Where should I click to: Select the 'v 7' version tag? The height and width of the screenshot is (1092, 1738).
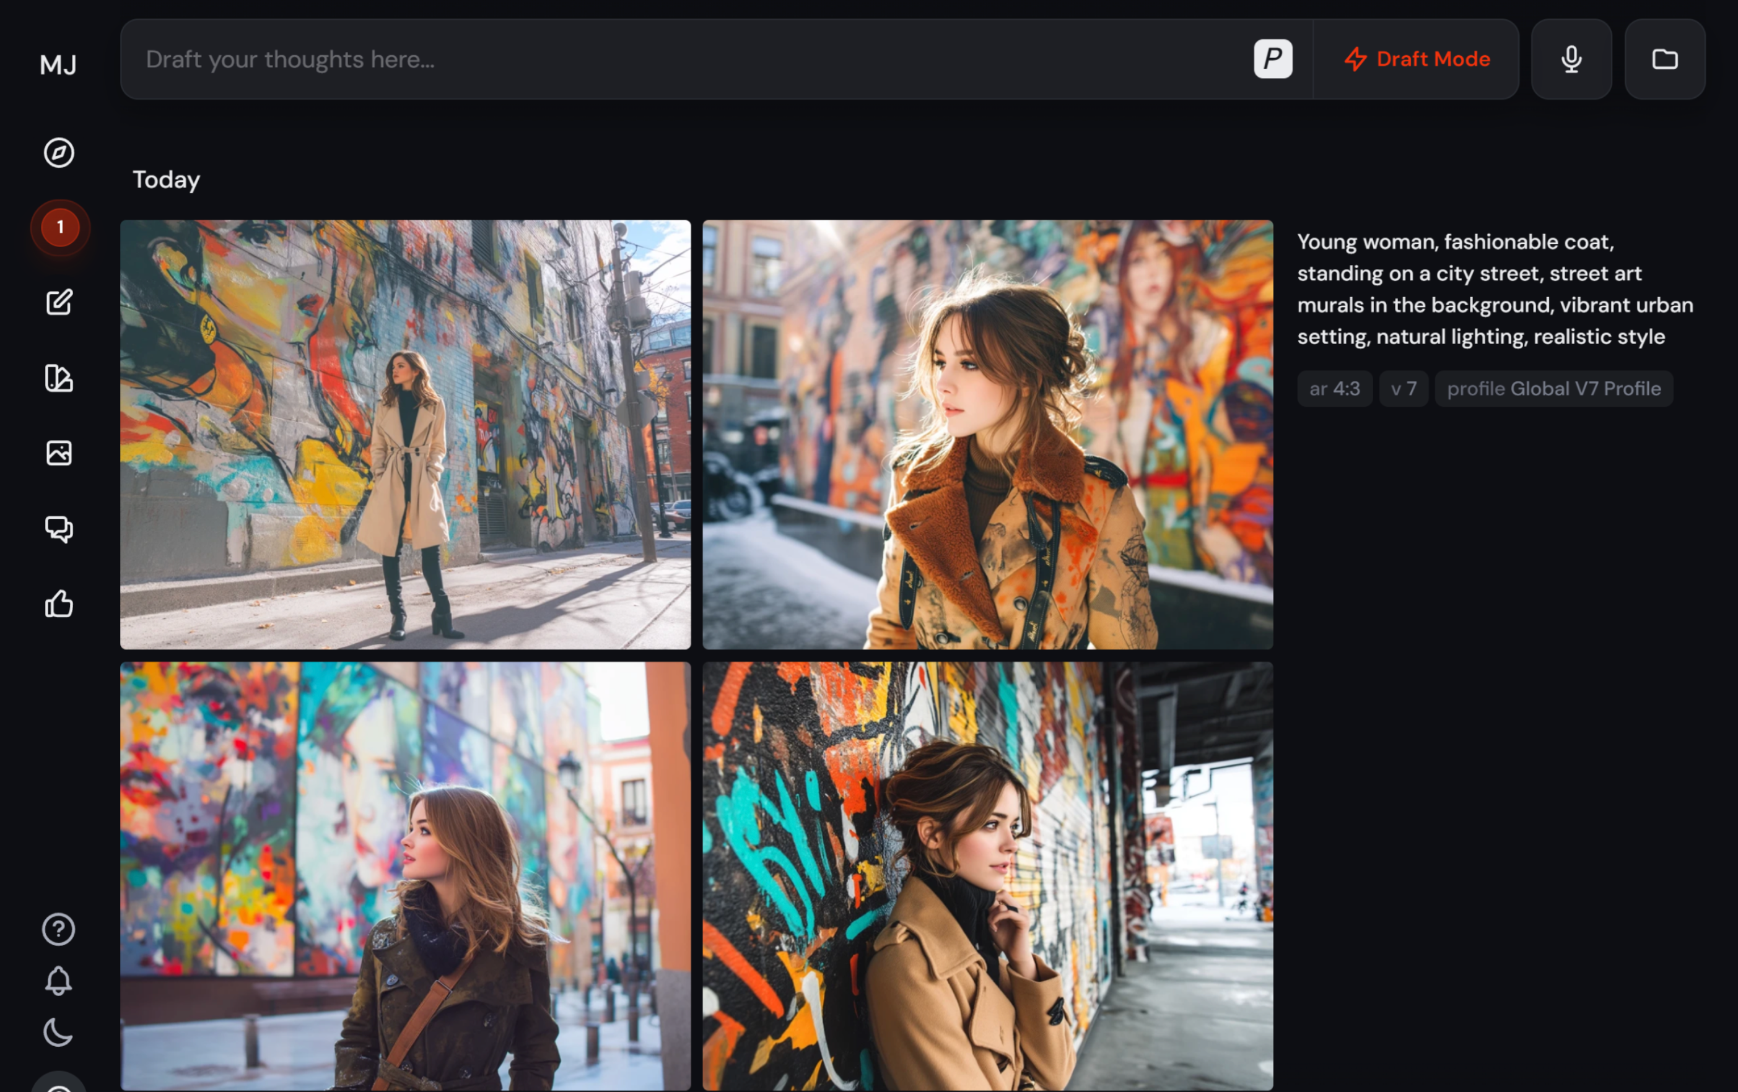[1403, 389]
